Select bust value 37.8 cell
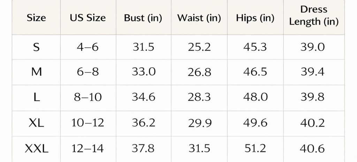The height and width of the screenshot is (162, 357). tap(143, 149)
